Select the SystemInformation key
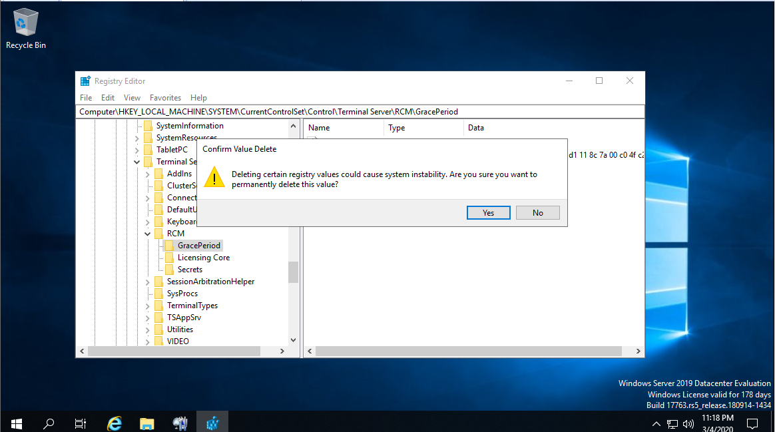Image resolution: width=775 pixels, height=432 pixels. pyautogui.click(x=190, y=126)
